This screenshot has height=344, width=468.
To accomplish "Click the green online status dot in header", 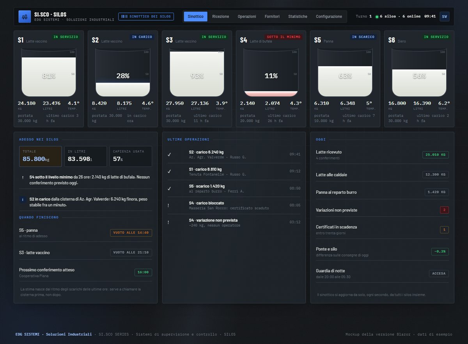I will 377,17.
